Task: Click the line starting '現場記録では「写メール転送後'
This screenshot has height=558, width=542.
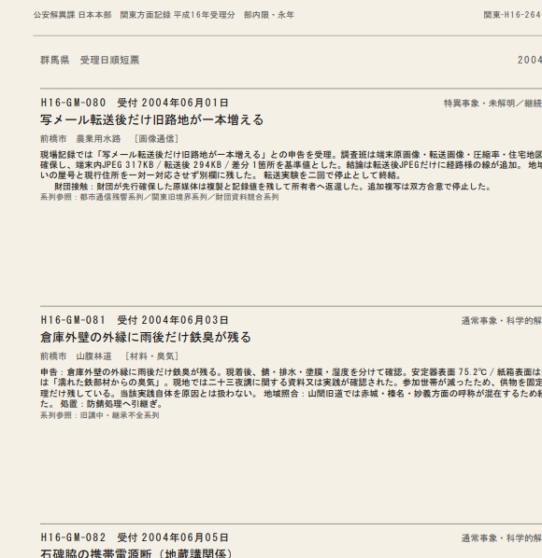Action: click(292, 155)
